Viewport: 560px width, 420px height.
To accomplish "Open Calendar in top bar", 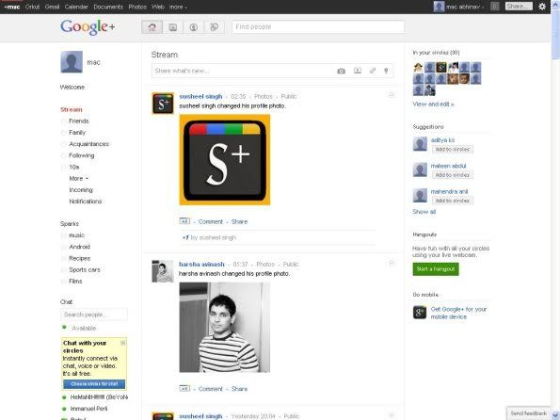I will point(76,7).
